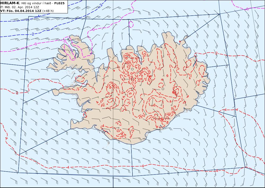
Task: Click the HIRLAM-K title text
Action: tap(10, 3)
